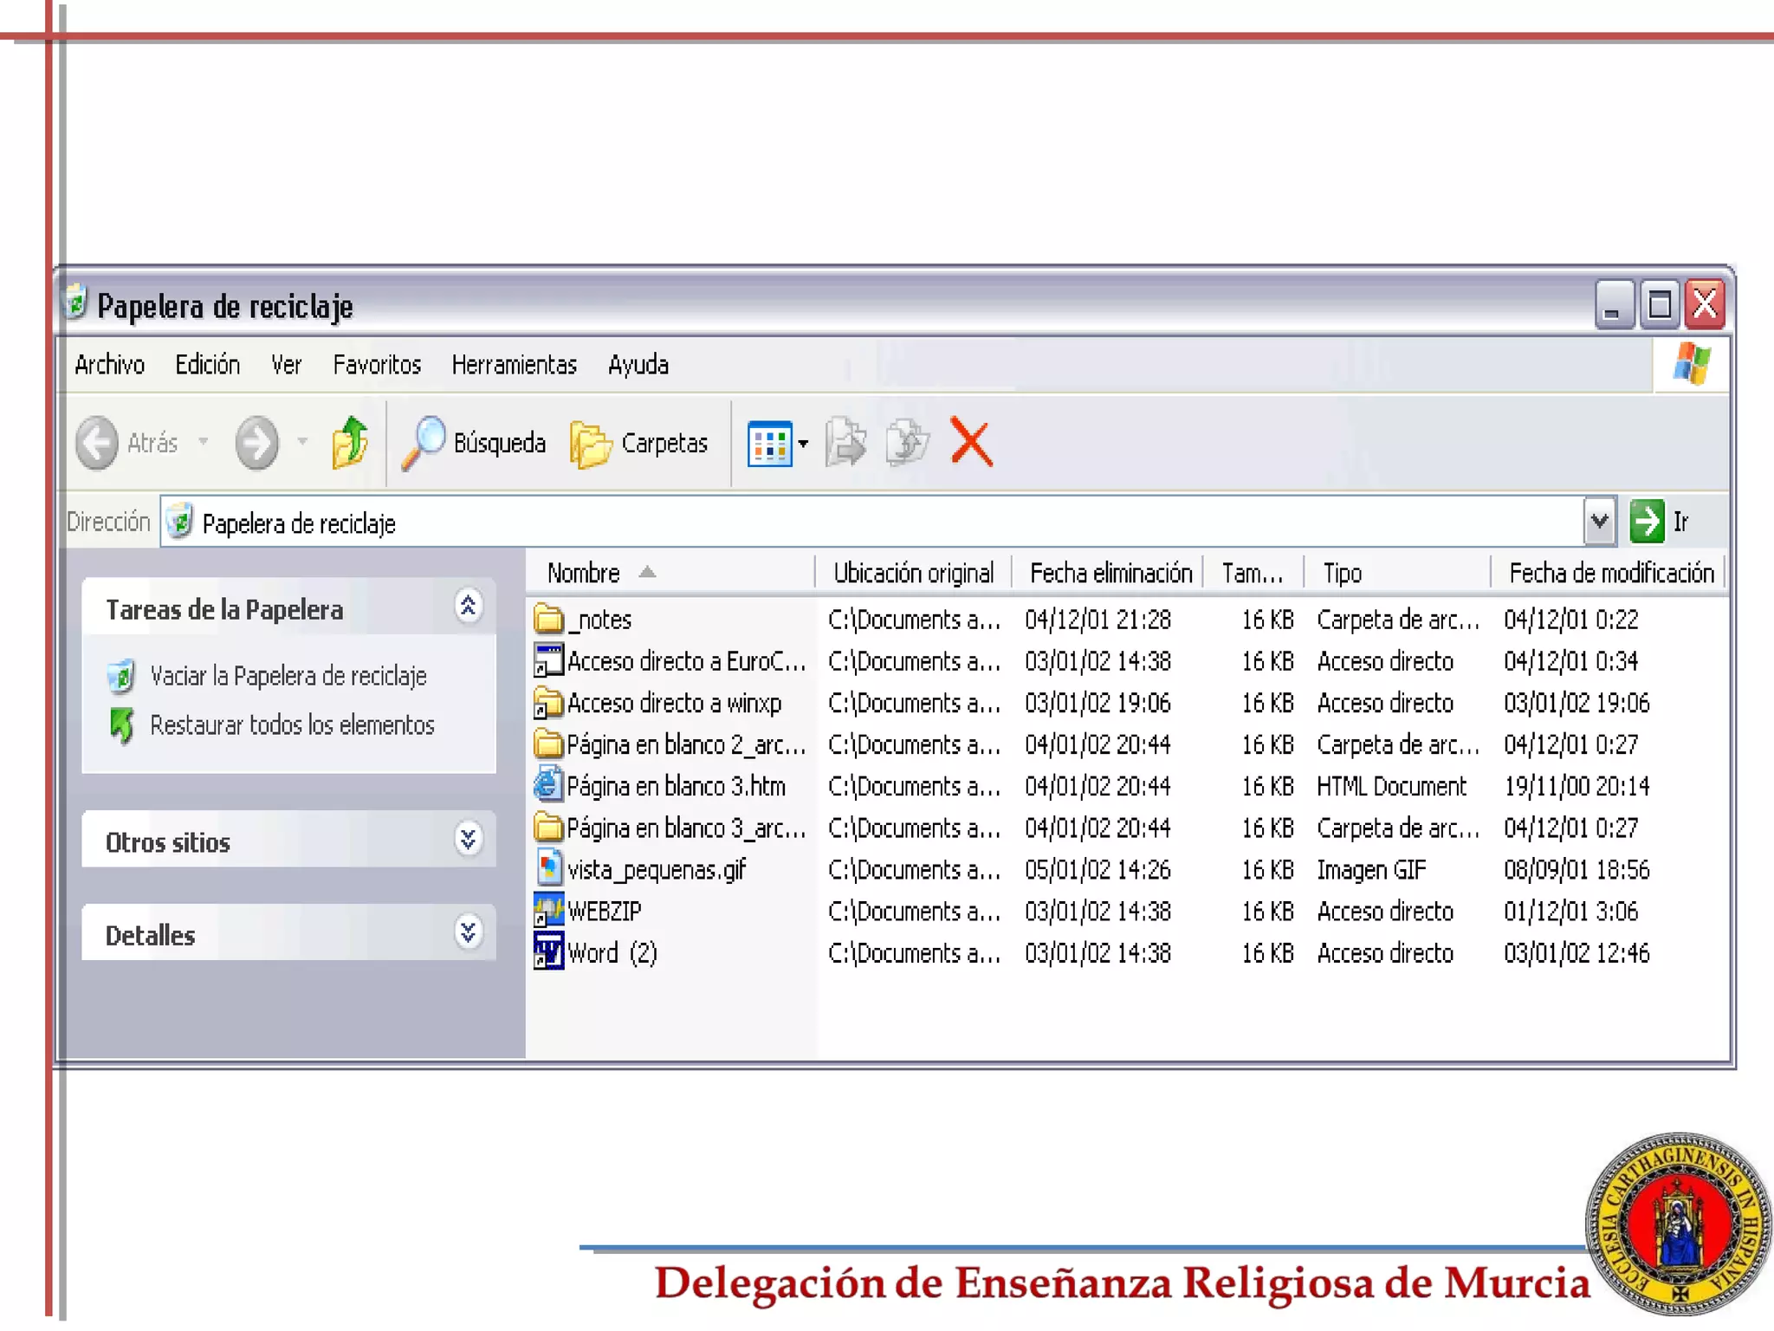
Task: Click the Views grid icon
Action: (x=768, y=444)
